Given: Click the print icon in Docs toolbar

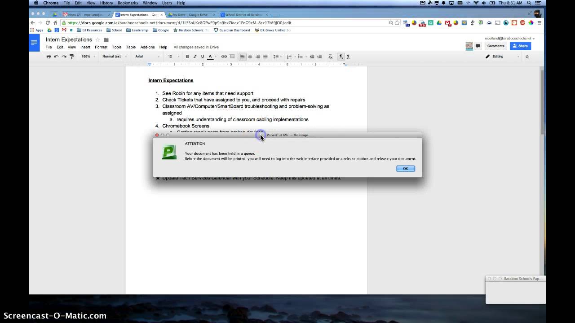Looking at the screenshot, I should pyautogui.click(x=49, y=57).
